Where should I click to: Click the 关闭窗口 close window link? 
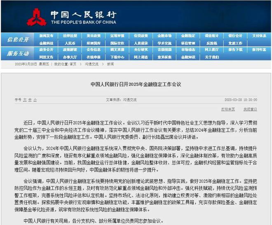pos(250,109)
